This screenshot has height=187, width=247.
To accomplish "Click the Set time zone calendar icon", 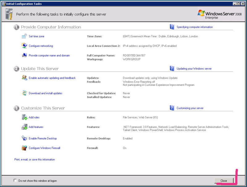I will pos(24,36).
